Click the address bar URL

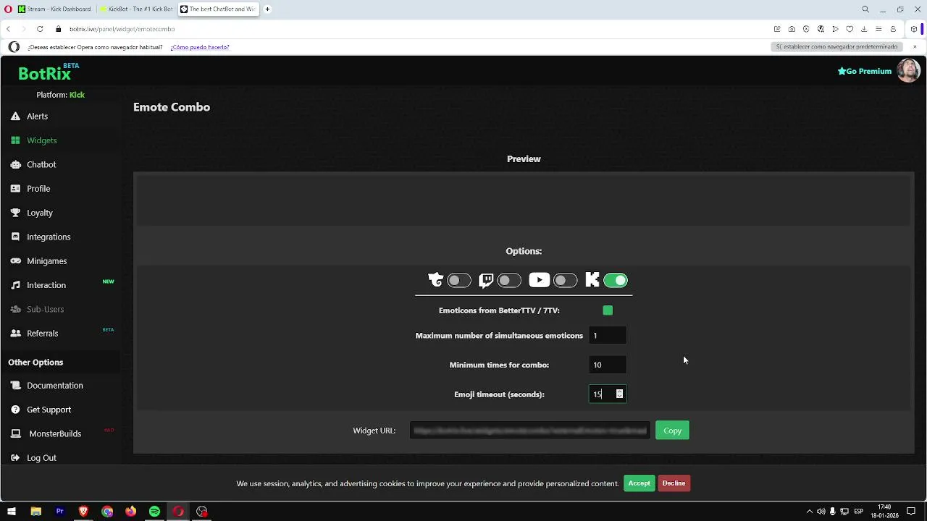coord(122,29)
